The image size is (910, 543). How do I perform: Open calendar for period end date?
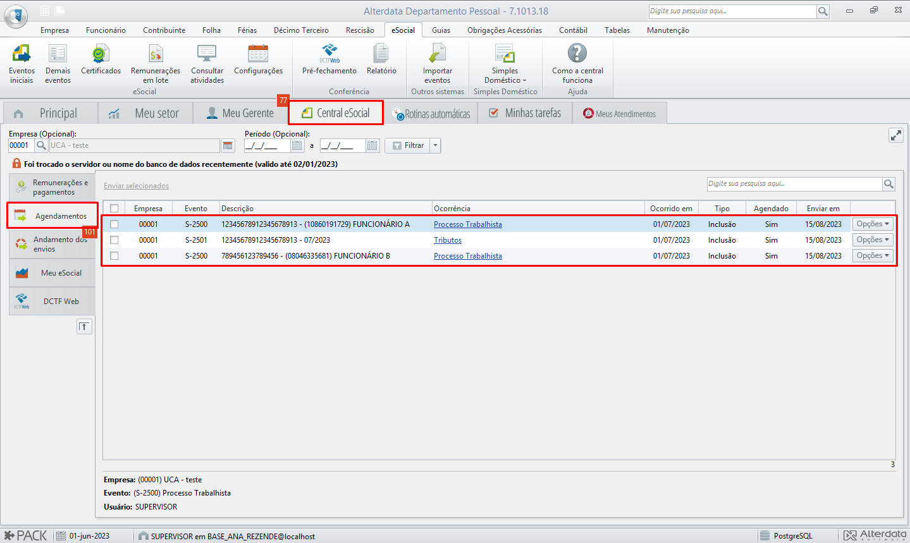372,145
